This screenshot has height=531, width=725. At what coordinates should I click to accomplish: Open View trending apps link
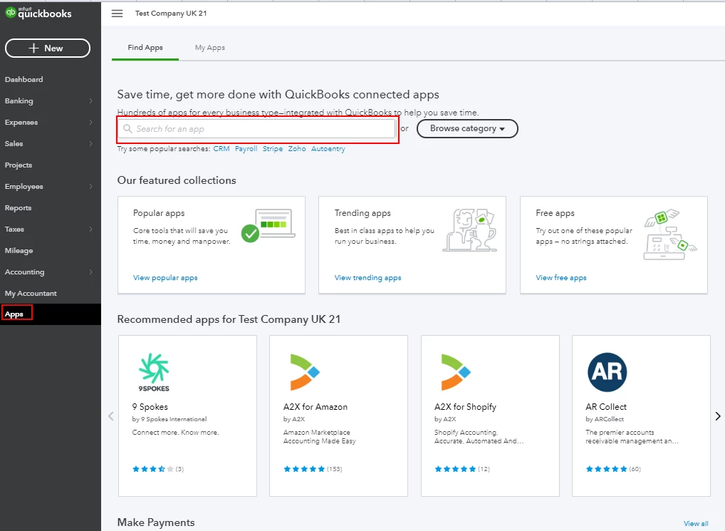(368, 277)
